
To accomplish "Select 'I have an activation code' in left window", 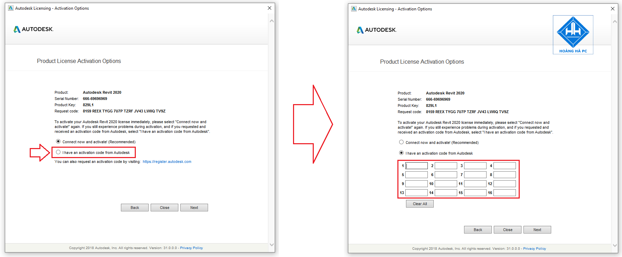I will click(58, 152).
